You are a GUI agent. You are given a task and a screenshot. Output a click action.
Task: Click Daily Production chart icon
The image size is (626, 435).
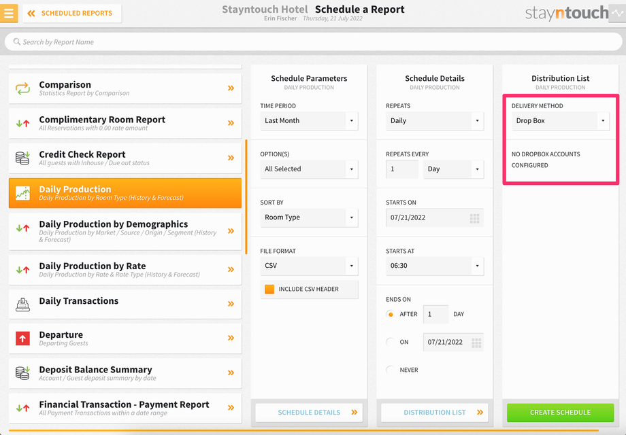22,193
